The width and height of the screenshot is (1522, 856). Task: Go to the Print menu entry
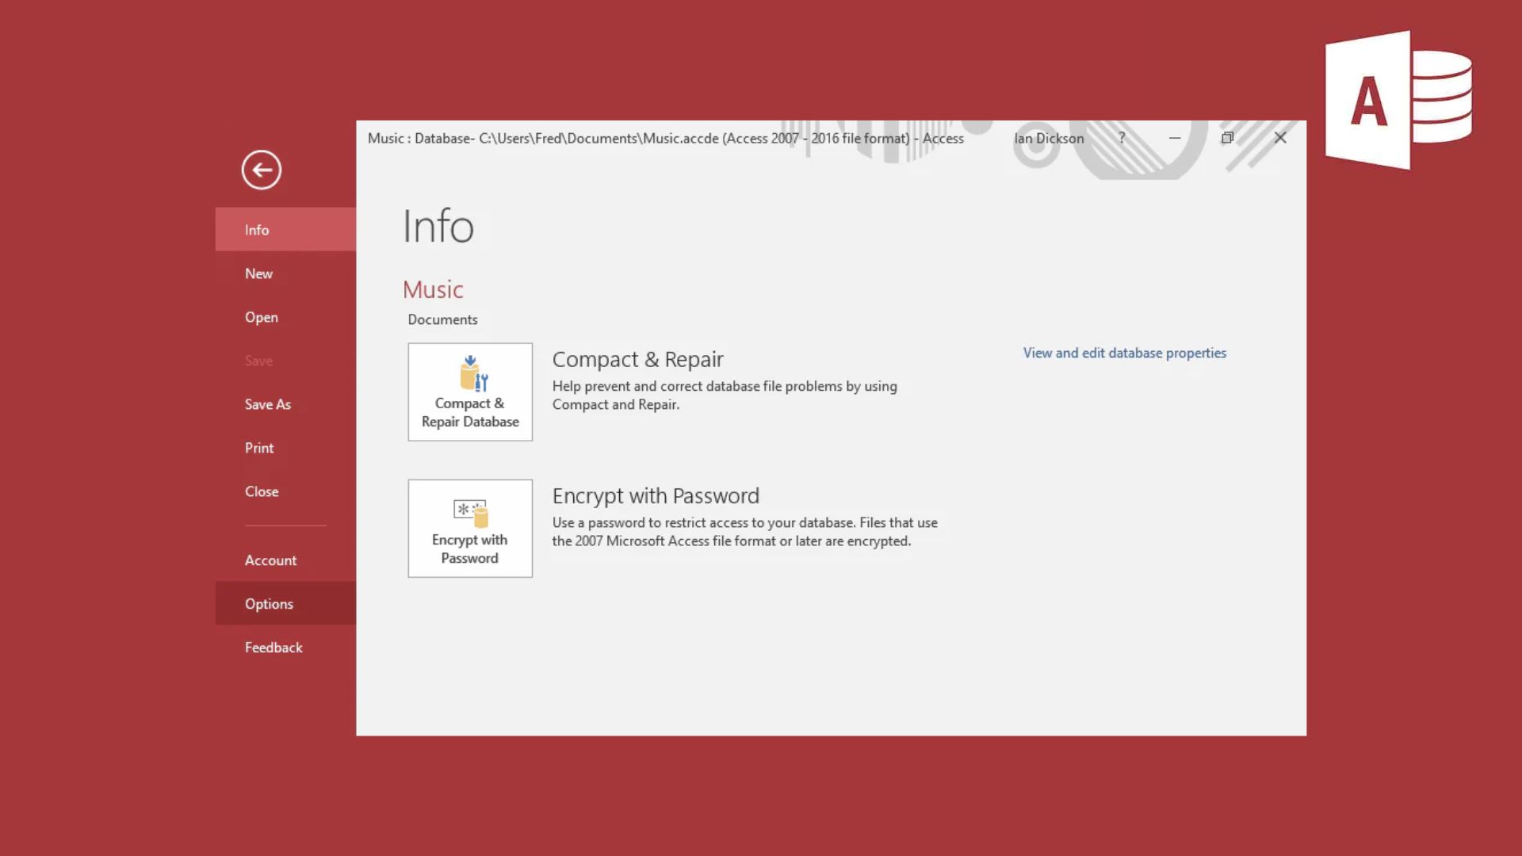pyautogui.click(x=285, y=448)
